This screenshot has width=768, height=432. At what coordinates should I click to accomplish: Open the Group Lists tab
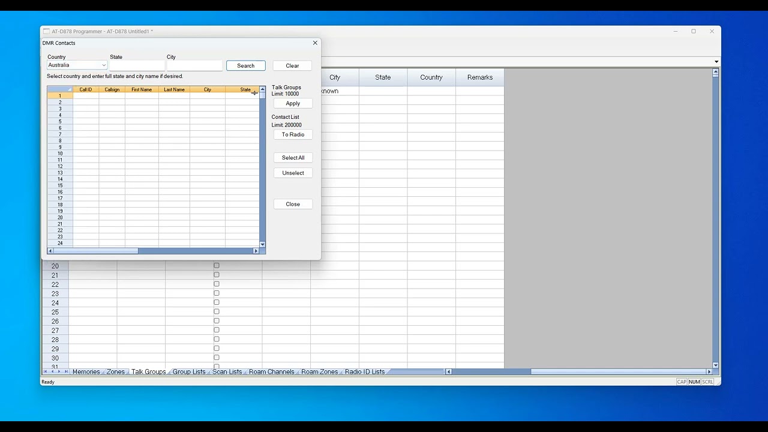coord(189,372)
